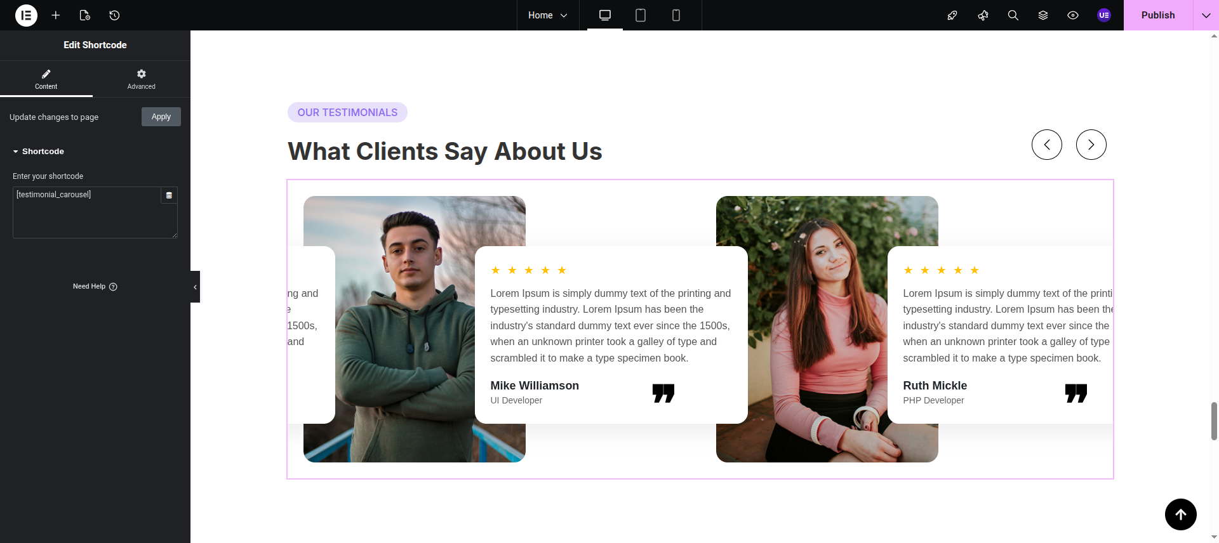This screenshot has height=543, width=1219.
Task: Open the Finder search icon
Action: click(1013, 15)
